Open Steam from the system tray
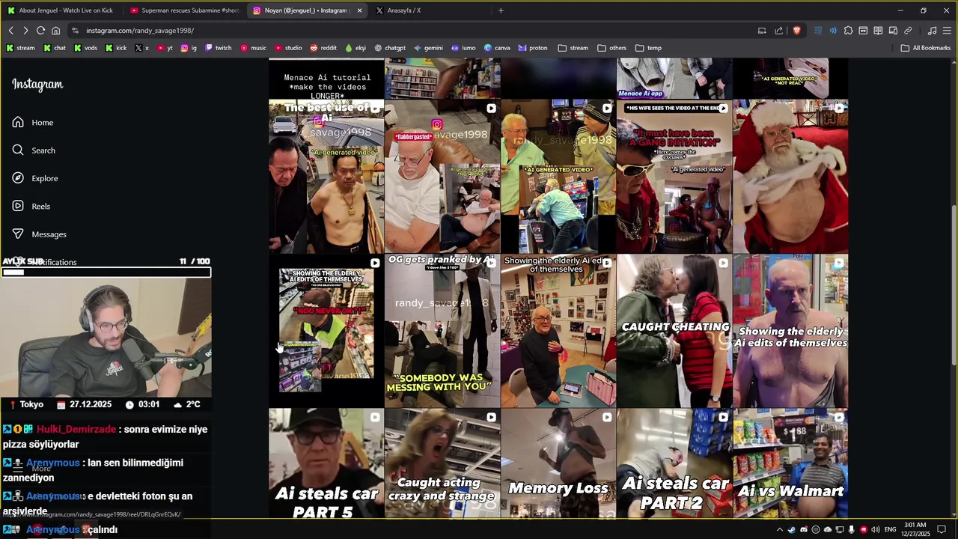Image resolution: width=958 pixels, height=539 pixels. [x=792, y=529]
